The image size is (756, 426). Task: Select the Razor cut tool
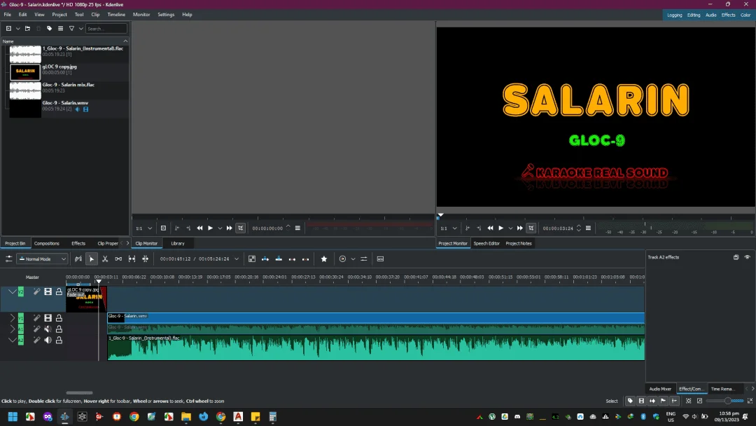pyautogui.click(x=104, y=259)
